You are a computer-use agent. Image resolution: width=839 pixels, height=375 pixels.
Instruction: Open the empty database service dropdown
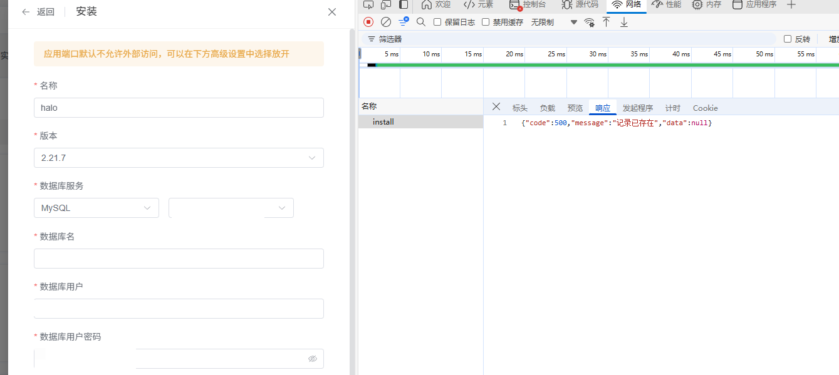(x=231, y=208)
